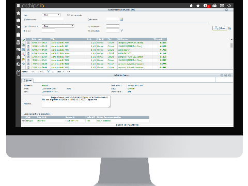This screenshot has height=186, width=248.
Task: Open the Type document dropdown
Action: 58,26
